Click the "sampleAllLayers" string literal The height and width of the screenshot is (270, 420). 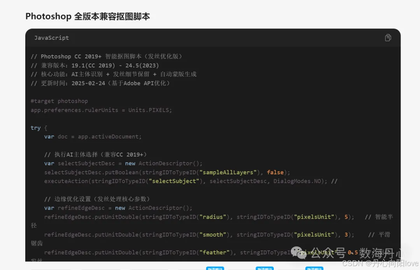[x=228, y=172]
